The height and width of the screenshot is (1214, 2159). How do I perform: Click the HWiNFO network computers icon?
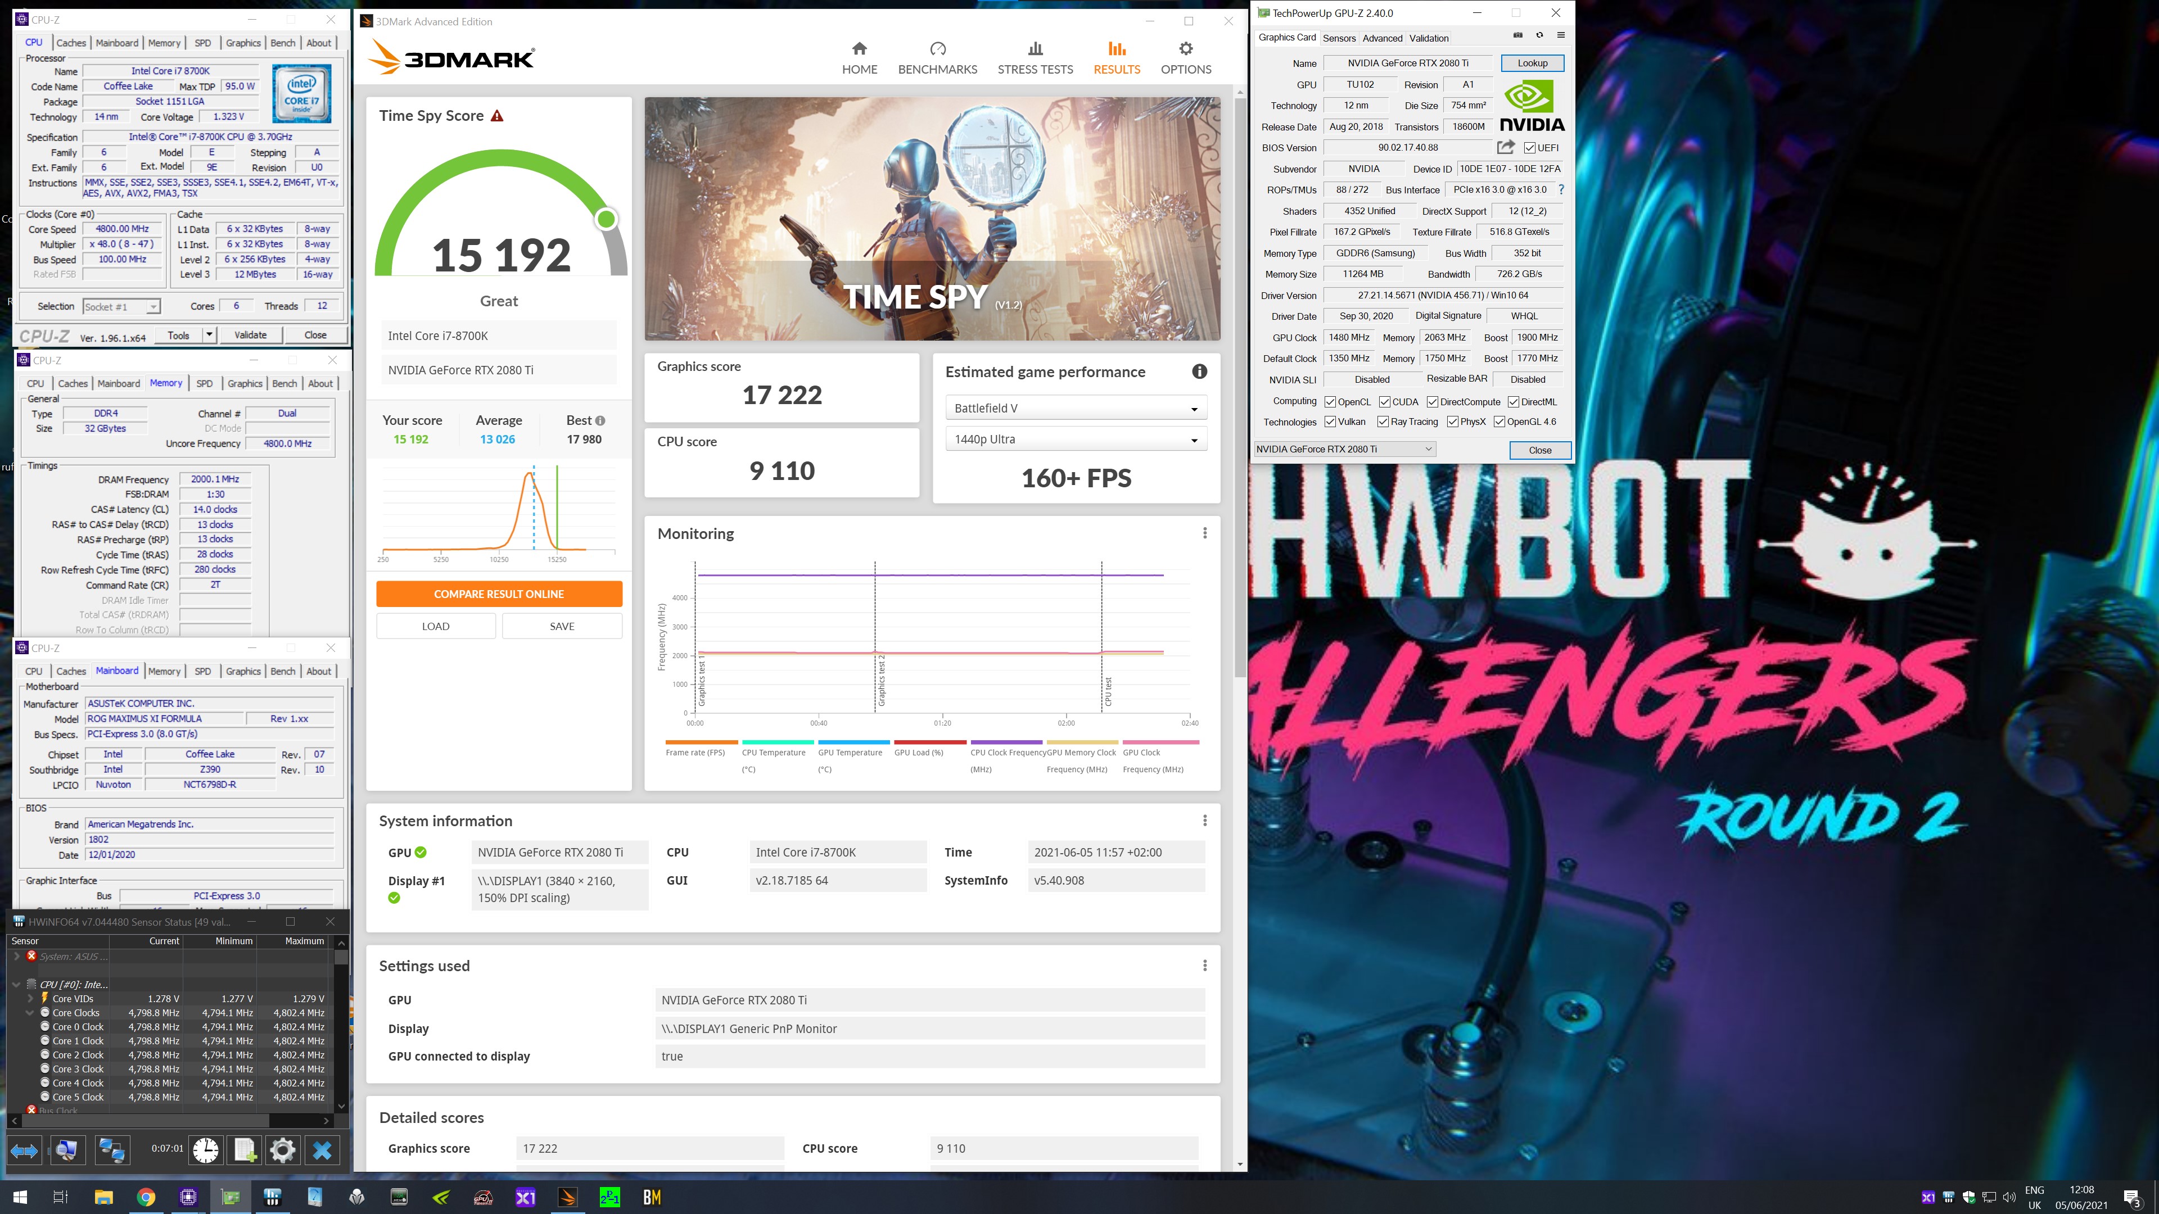click(111, 1150)
